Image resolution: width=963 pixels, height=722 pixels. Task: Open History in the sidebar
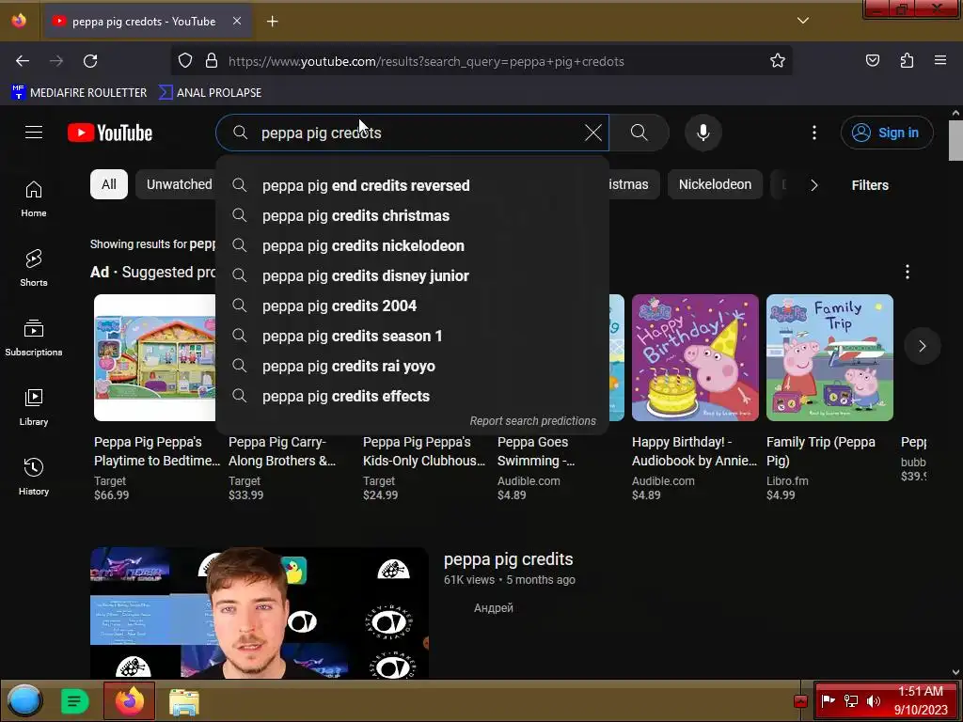(x=34, y=477)
